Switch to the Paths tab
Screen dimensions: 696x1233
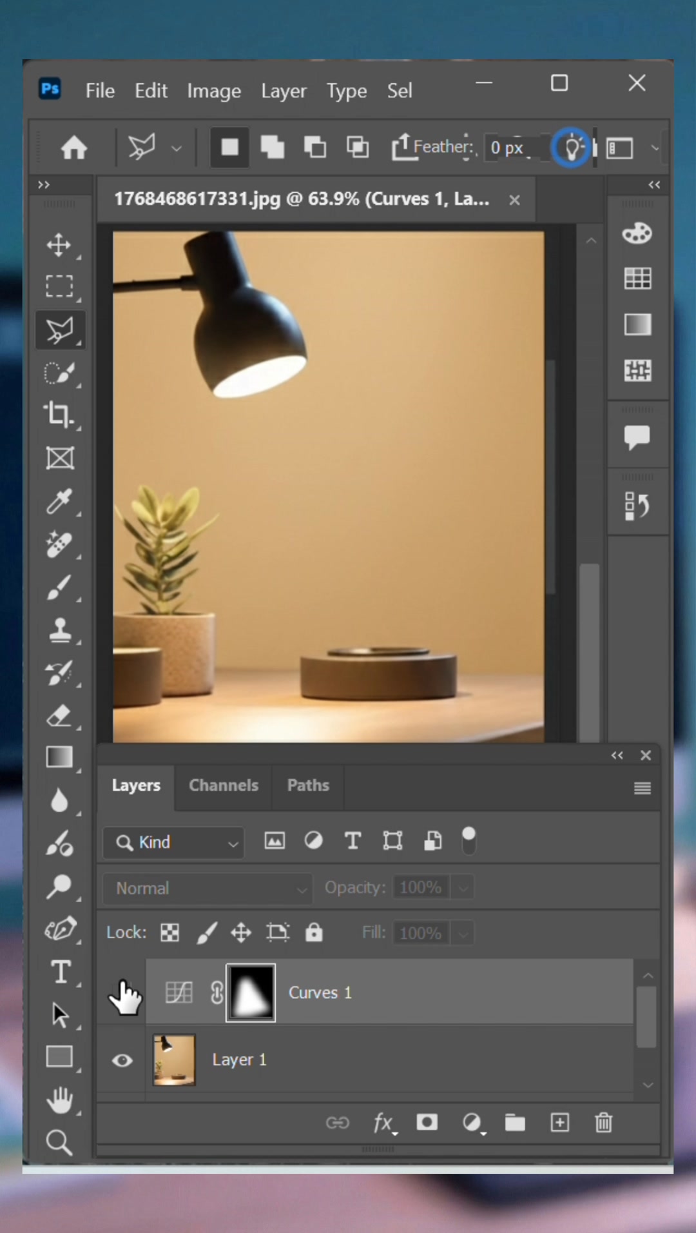(308, 785)
